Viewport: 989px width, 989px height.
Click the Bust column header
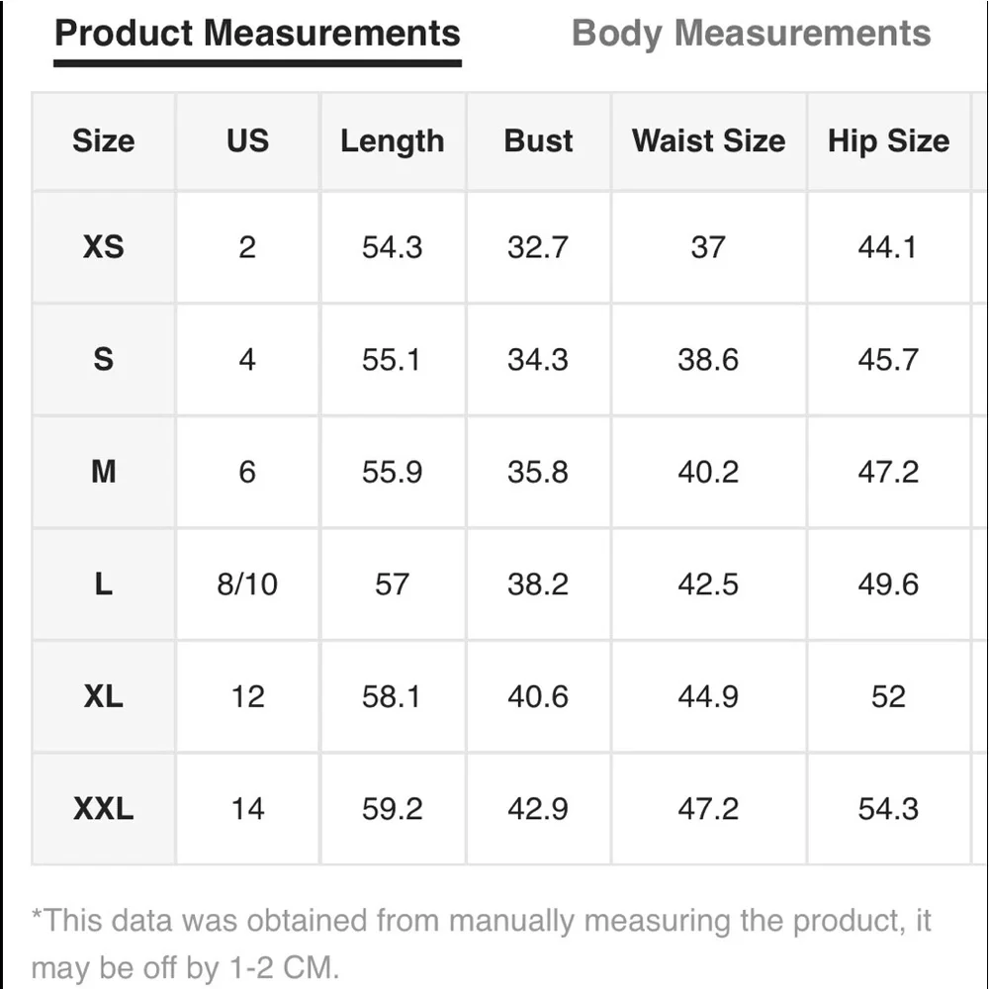coord(538,141)
